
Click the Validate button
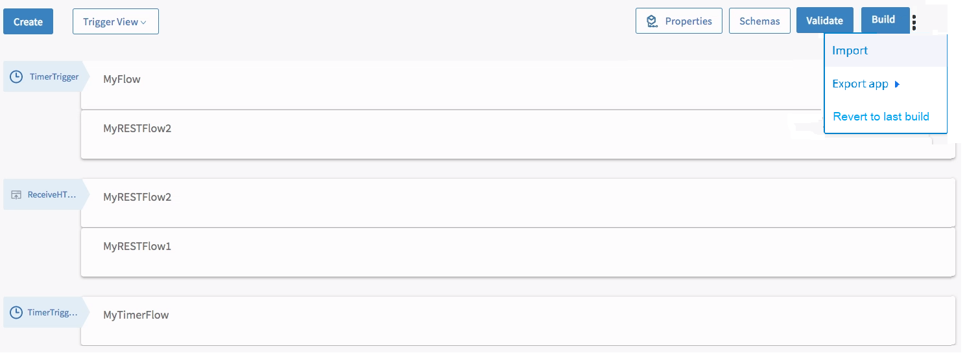[824, 20]
